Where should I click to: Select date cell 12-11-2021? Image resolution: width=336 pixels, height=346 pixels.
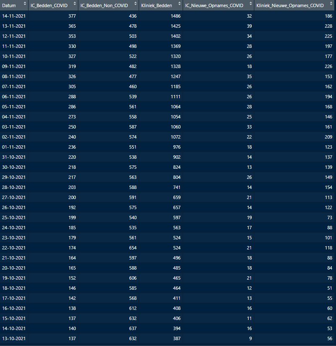pos(14,36)
